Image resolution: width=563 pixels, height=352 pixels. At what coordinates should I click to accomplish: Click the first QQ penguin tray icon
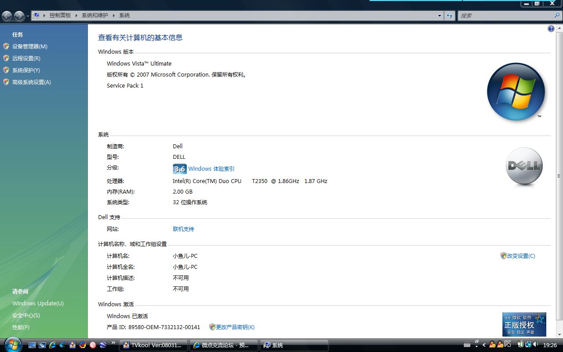pyautogui.click(x=492, y=345)
